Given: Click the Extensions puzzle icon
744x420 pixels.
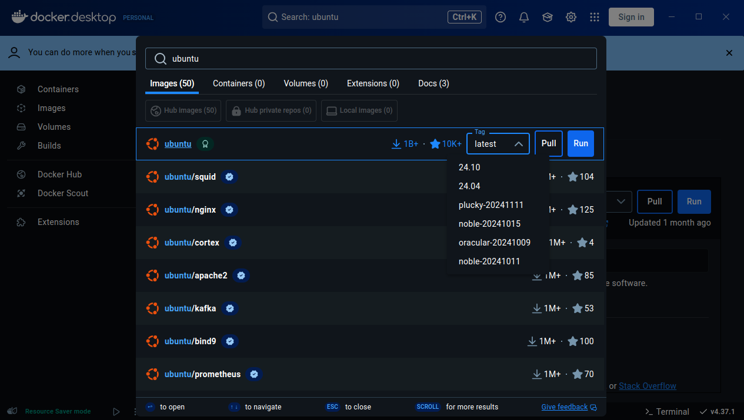Looking at the screenshot, I should click(21, 222).
